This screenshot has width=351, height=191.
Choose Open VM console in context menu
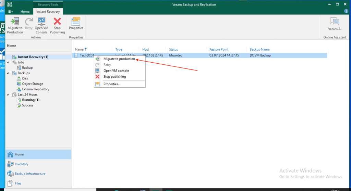click(x=120, y=71)
